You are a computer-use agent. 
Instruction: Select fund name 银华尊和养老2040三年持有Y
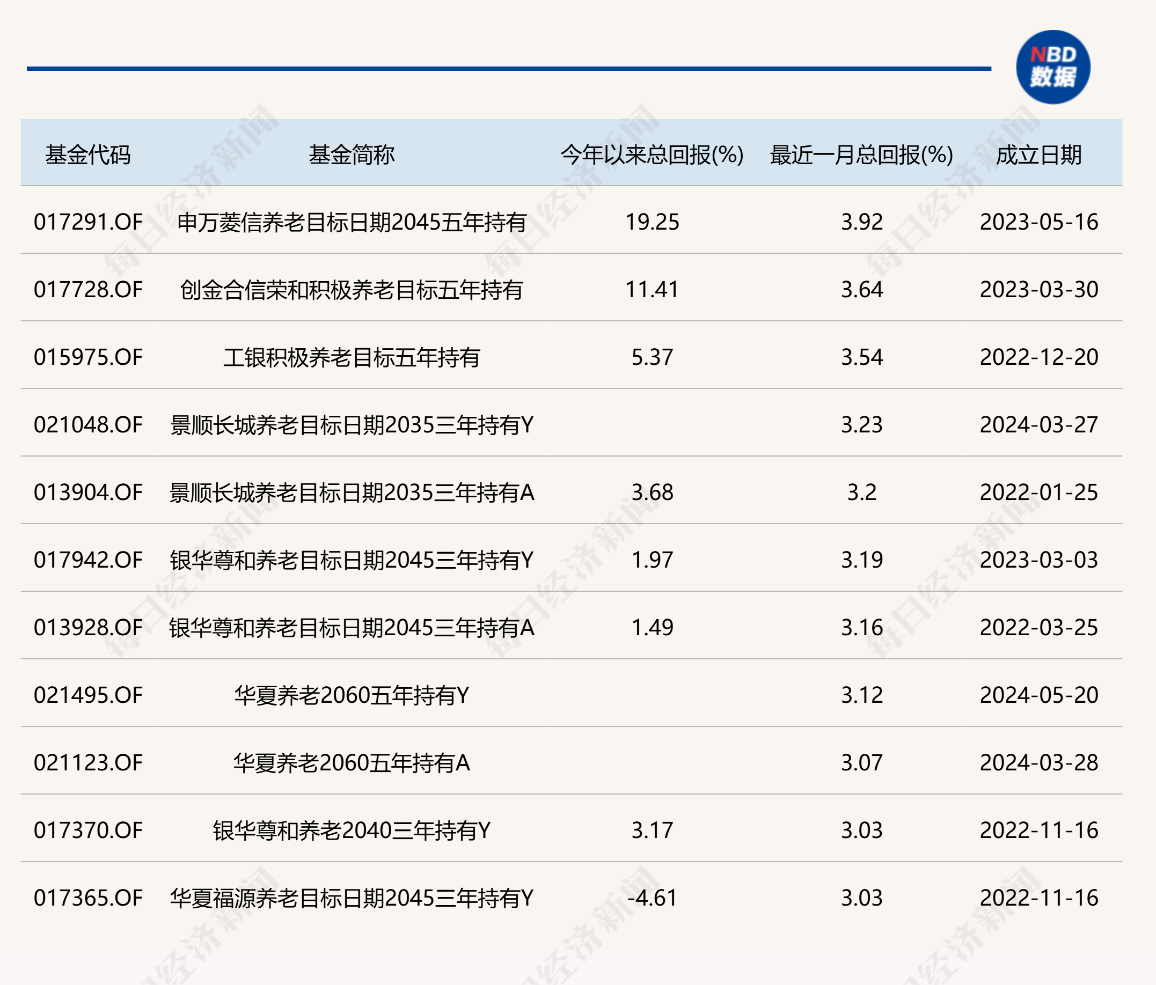[x=352, y=830]
